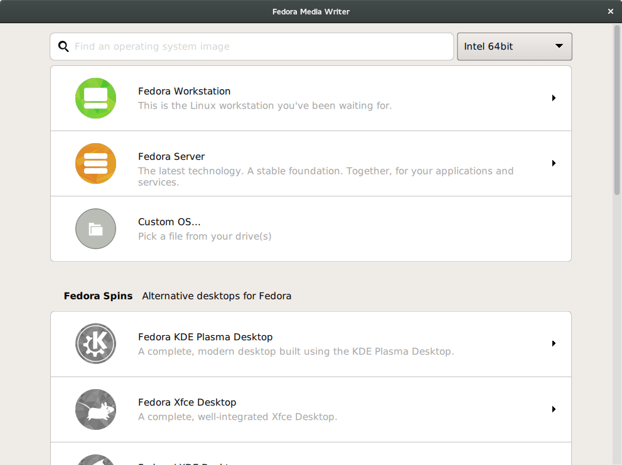The height and width of the screenshot is (465, 622).
Task: Click the KDE Plasma gear logo icon
Action: [95, 344]
